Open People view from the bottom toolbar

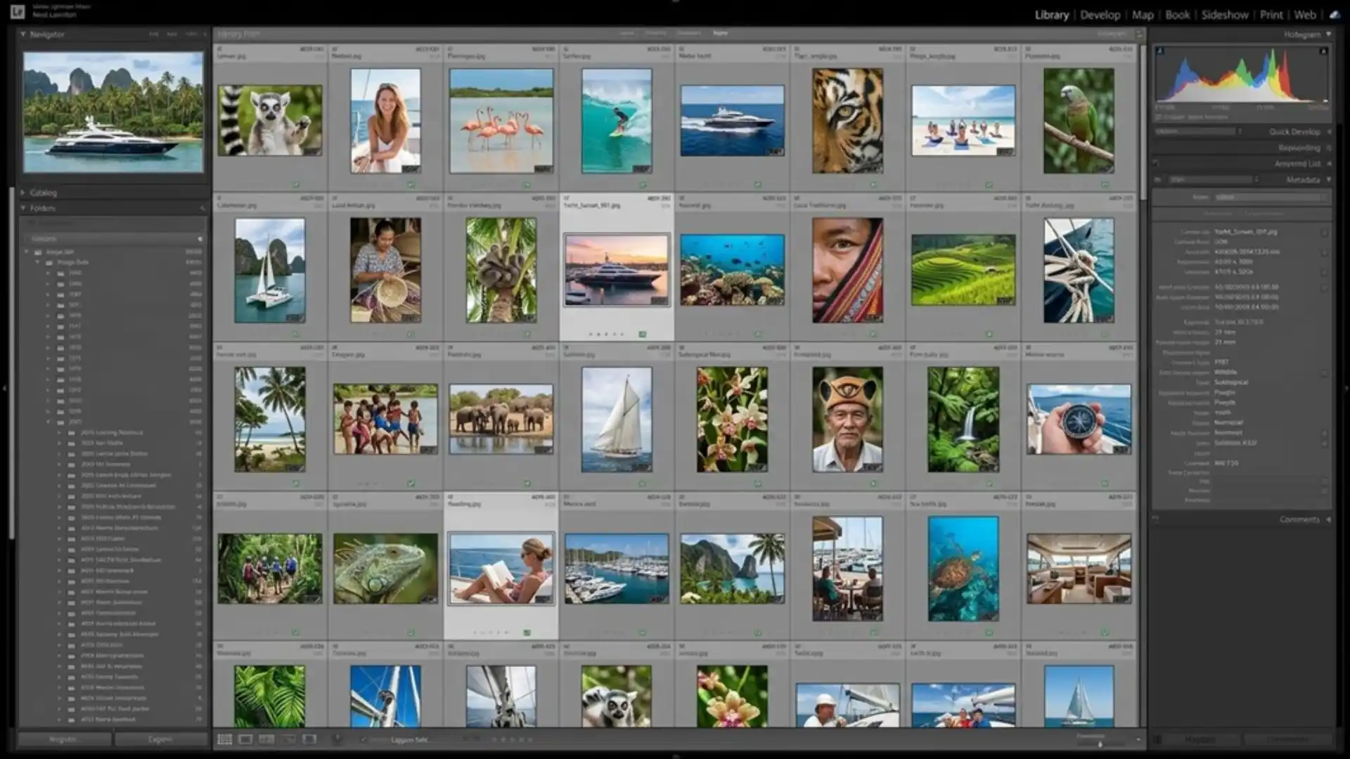[309, 739]
